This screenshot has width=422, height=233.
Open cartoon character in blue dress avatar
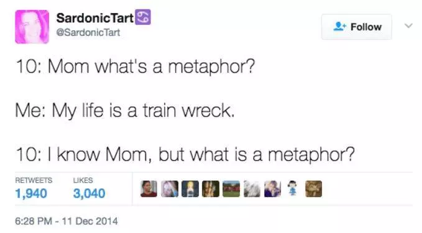293,188
